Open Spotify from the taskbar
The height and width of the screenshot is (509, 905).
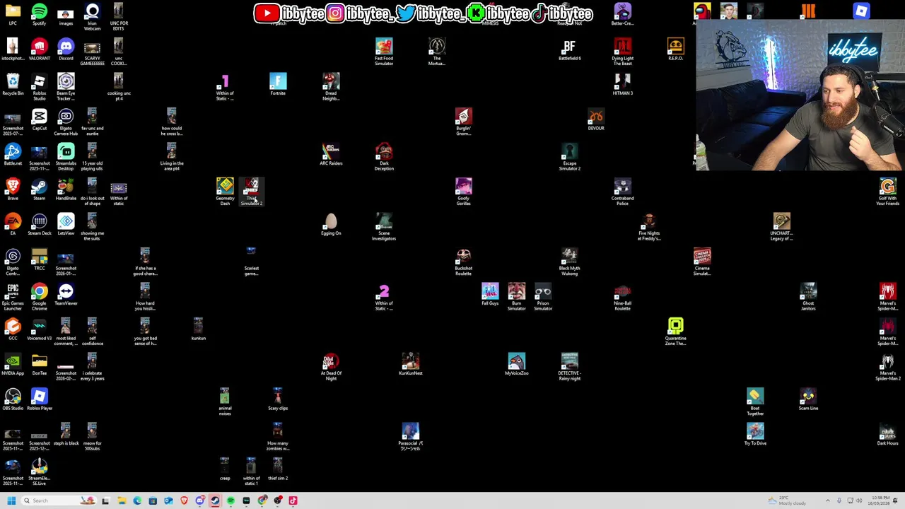coord(230,501)
